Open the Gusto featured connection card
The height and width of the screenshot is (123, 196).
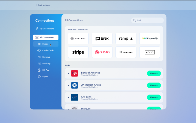tap(102, 52)
